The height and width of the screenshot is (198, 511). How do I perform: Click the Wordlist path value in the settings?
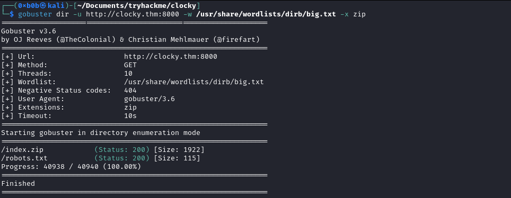(x=194, y=82)
